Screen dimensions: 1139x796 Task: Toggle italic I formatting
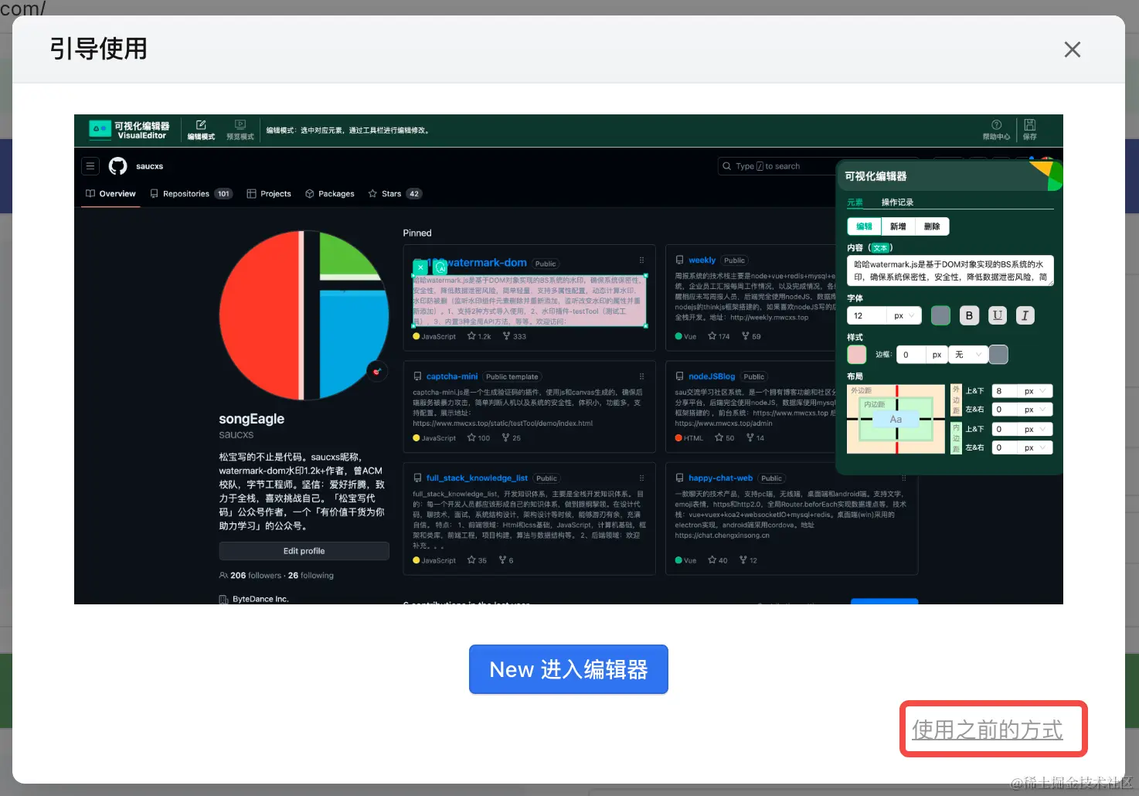(1025, 315)
